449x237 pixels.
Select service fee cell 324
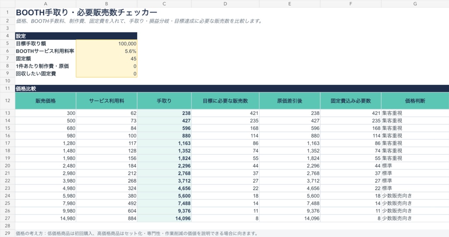point(107,188)
